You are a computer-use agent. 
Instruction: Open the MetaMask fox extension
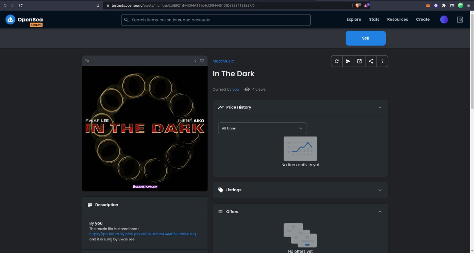[428, 6]
